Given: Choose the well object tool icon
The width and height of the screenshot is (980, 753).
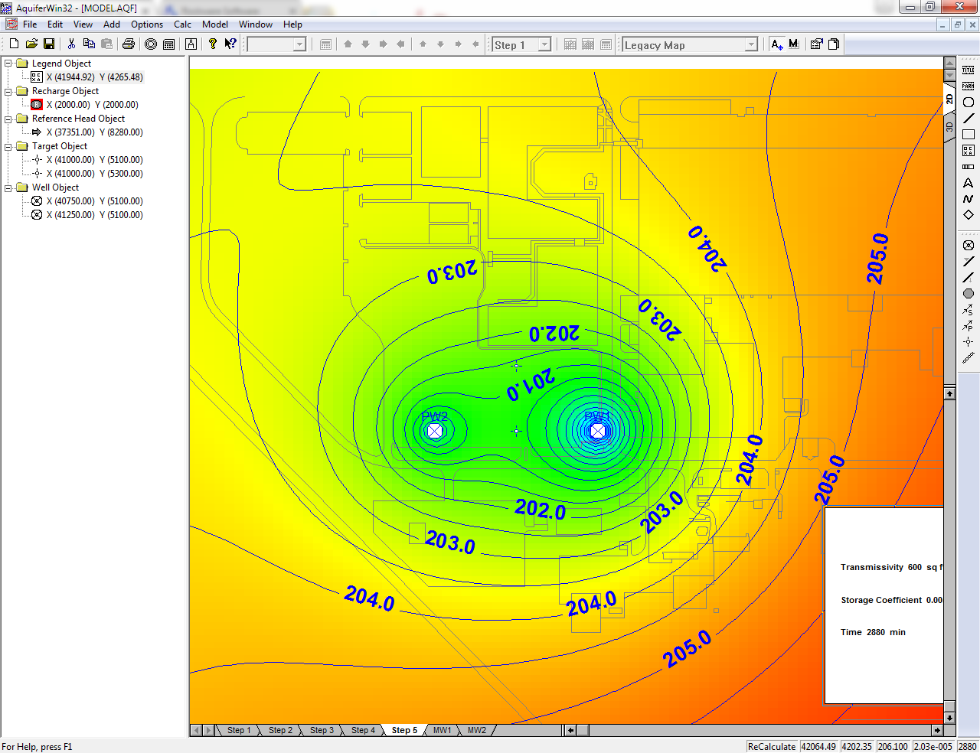Looking at the screenshot, I should click(x=969, y=246).
